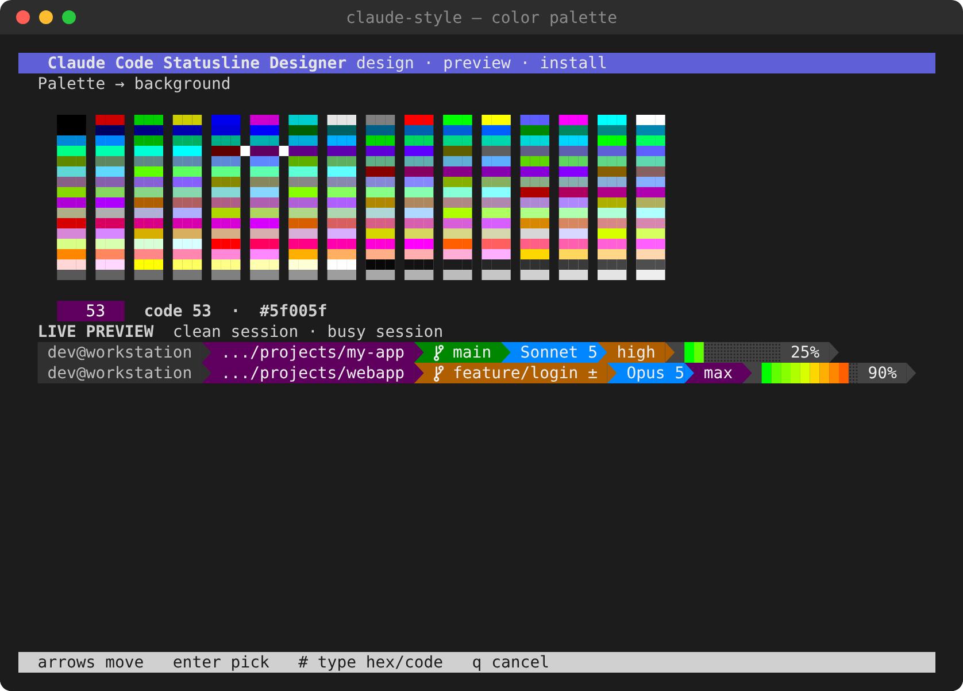Choose the bright yellow top-row swatch
The height and width of the screenshot is (691, 963).
[x=496, y=120]
